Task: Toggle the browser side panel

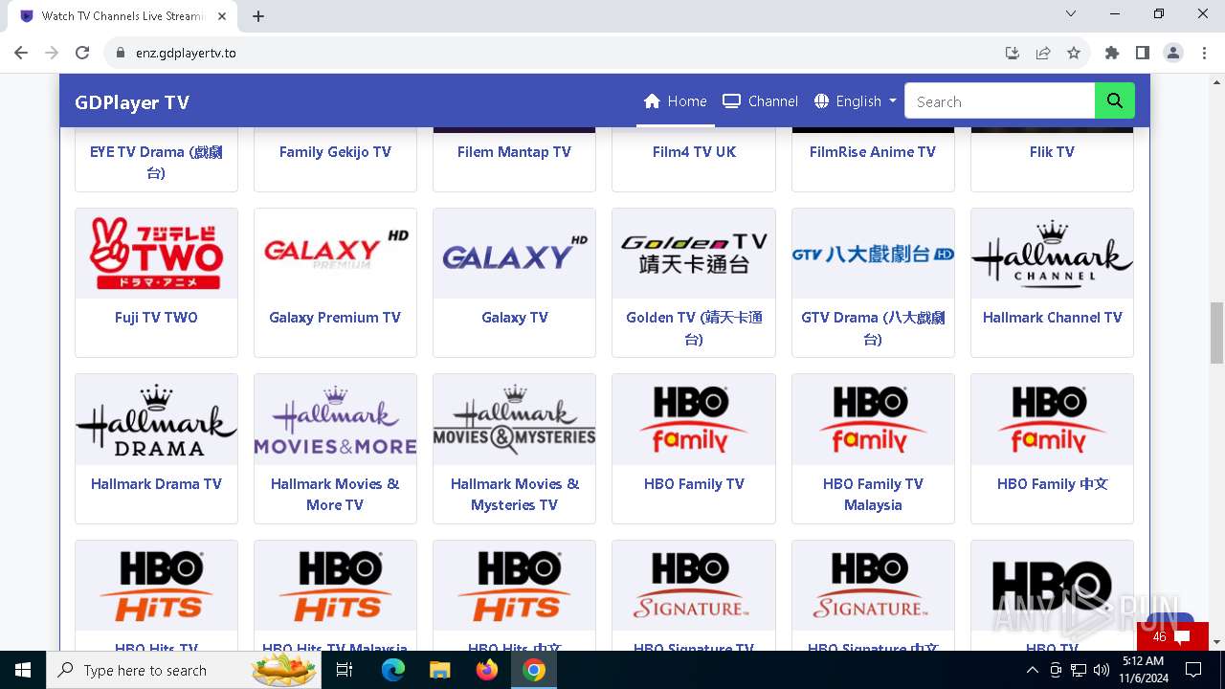Action: tap(1142, 53)
